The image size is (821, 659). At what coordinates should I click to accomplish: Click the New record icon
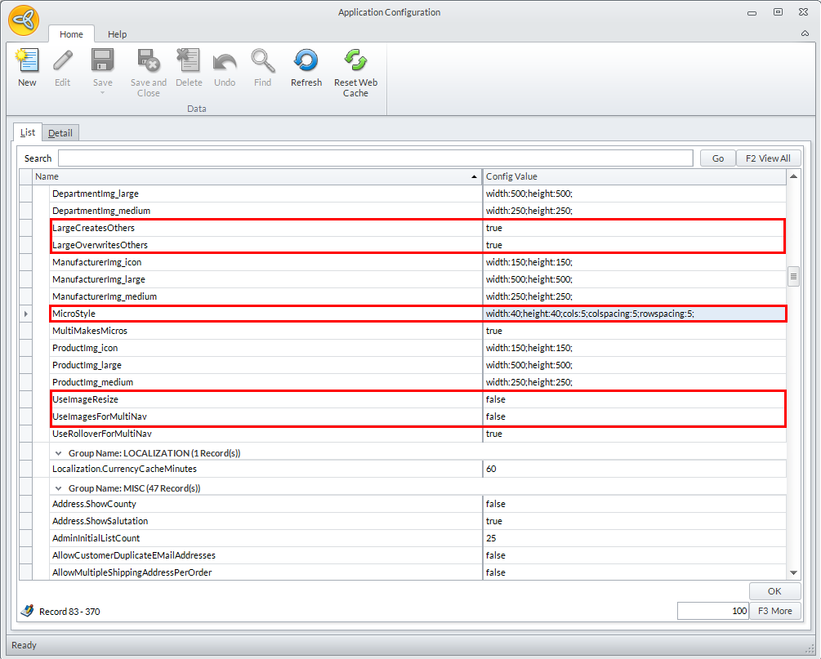(27, 61)
